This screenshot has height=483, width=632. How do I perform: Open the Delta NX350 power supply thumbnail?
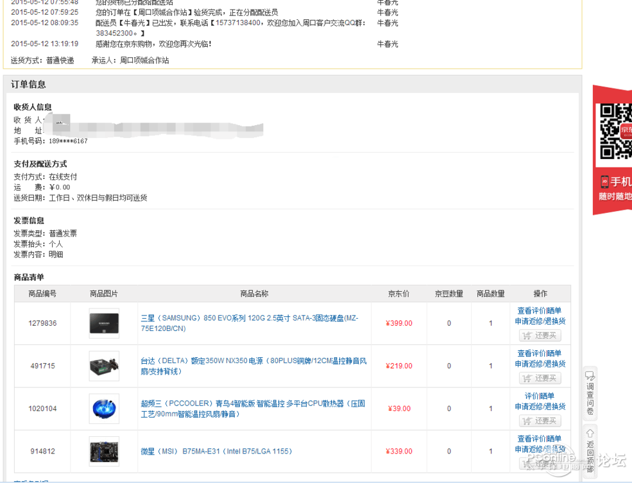[104, 366]
